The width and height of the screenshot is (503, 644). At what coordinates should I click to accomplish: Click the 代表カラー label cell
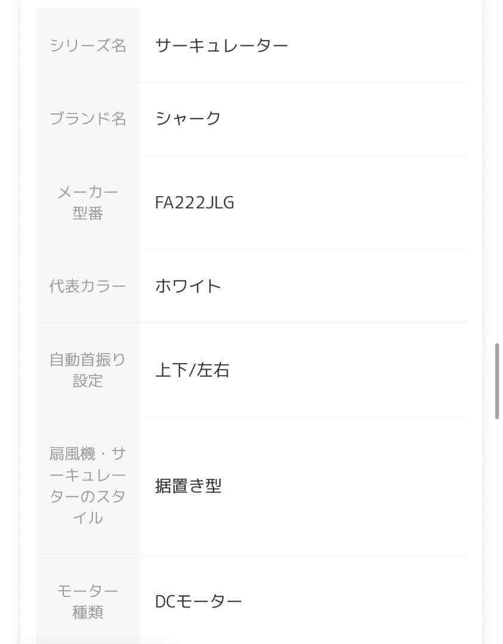pyautogui.click(x=88, y=286)
